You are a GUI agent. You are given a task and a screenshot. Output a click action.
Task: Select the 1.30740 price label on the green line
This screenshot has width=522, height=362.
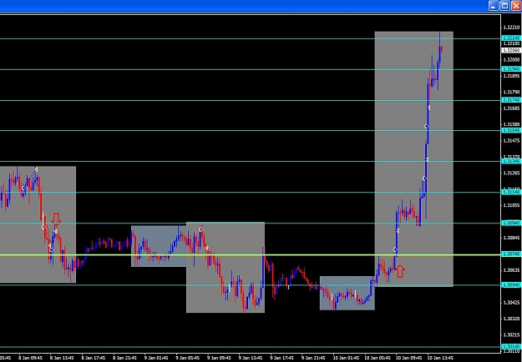pyautogui.click(x=511, y=254)
